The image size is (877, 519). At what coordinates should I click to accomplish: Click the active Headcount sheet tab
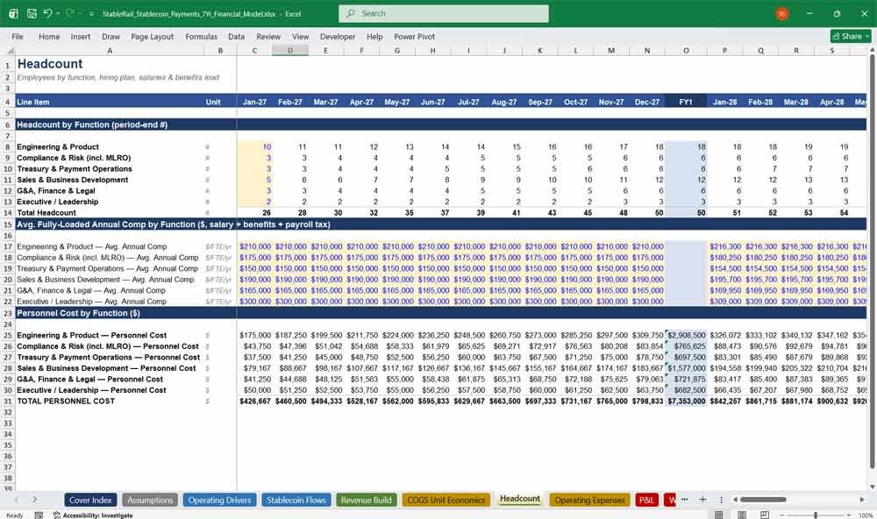coord(519,499)
